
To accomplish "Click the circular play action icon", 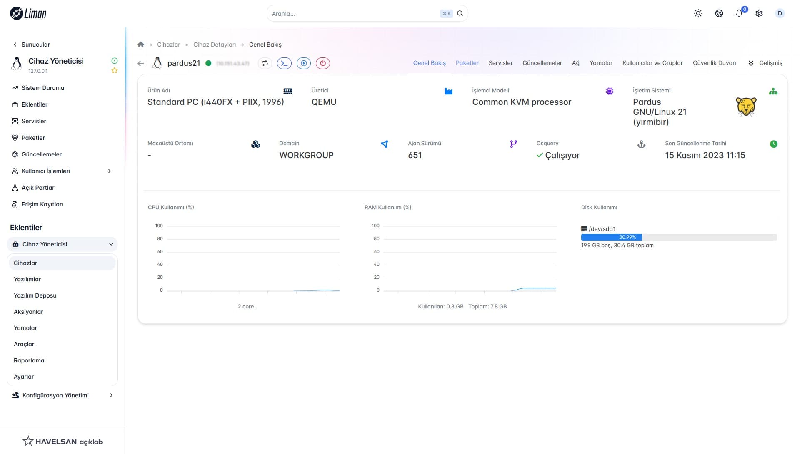I will point(304,63).
